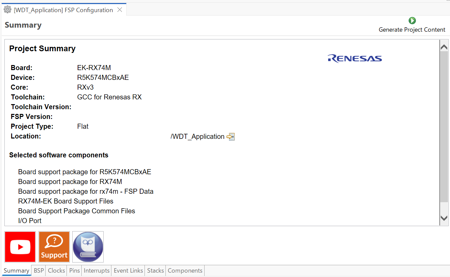Screen dimensions: 450x277
Task: Open the Interrupts tab
Action: pos(97,271)
